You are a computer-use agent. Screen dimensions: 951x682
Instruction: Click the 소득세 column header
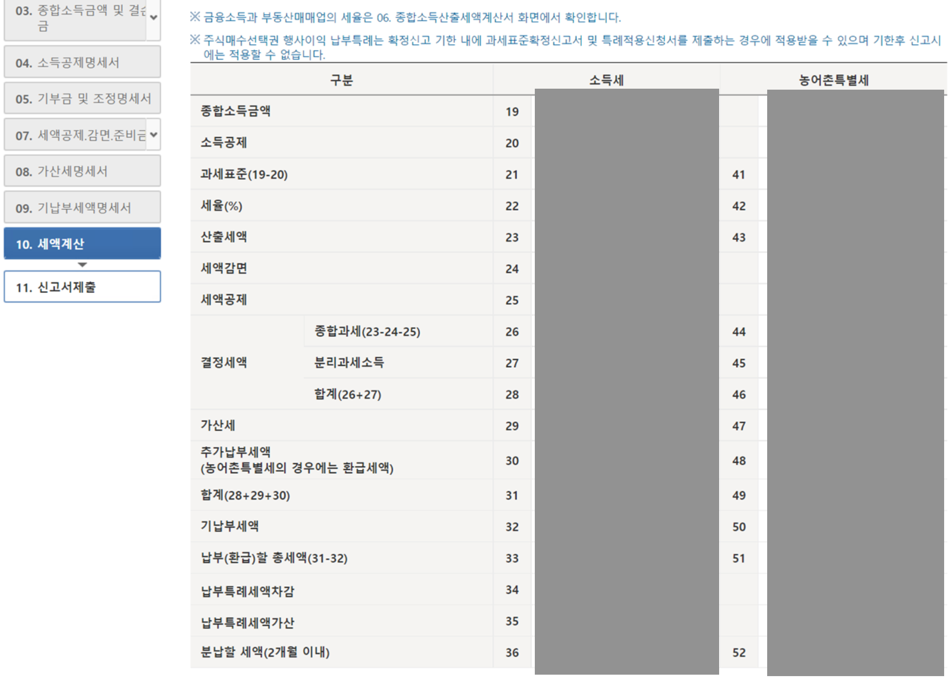[606, 80]
